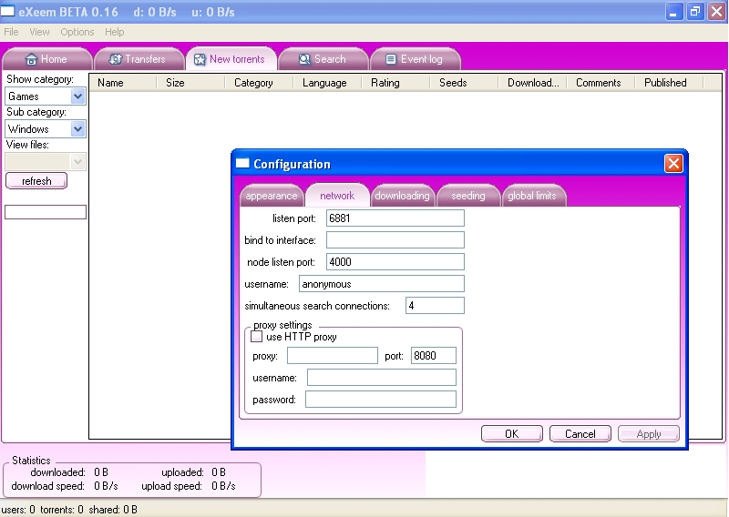Click the Cancel button

(x=580, y=434)
